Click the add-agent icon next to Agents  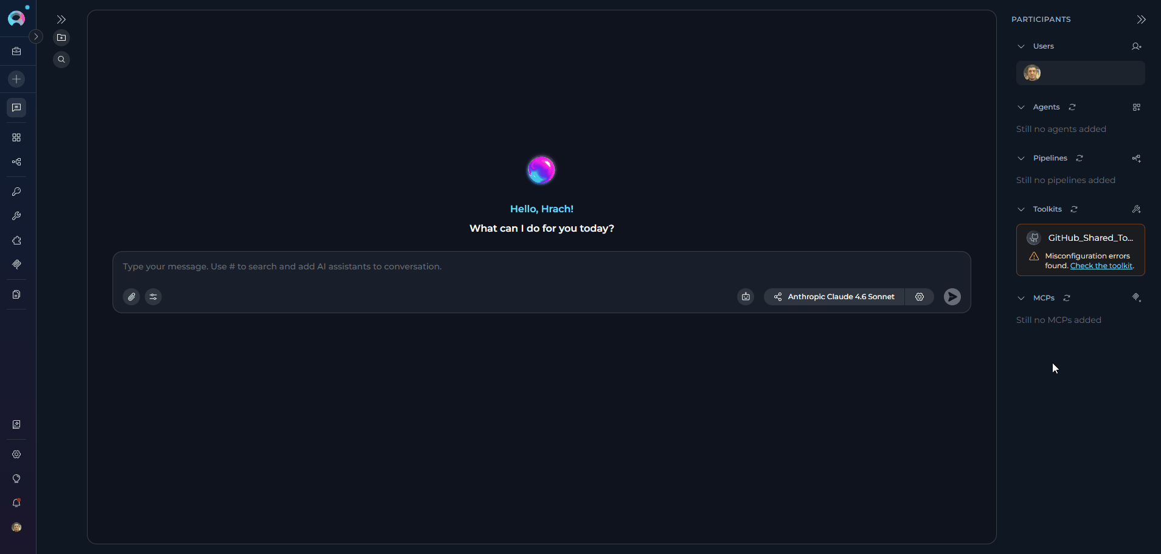click(x=1136, y=107)
